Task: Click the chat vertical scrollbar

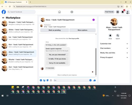Action: tap(96, 61)
